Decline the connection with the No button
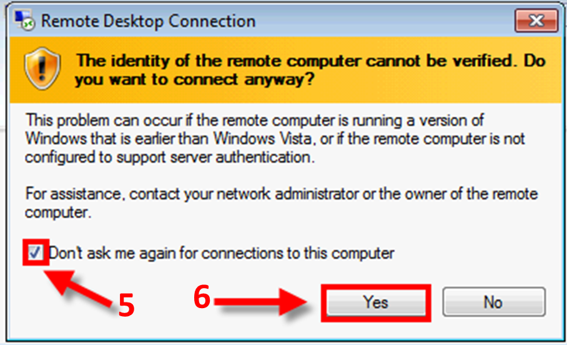567x348 pixels. coord(493,302)
